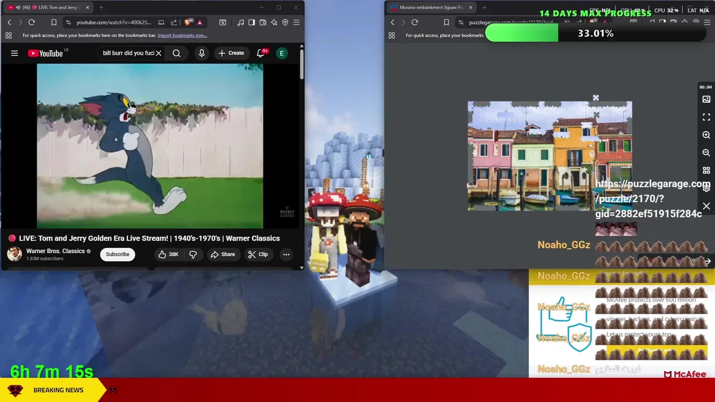Open new tab in puzzle window
This screenshot has width=715, height=402.
484,7
